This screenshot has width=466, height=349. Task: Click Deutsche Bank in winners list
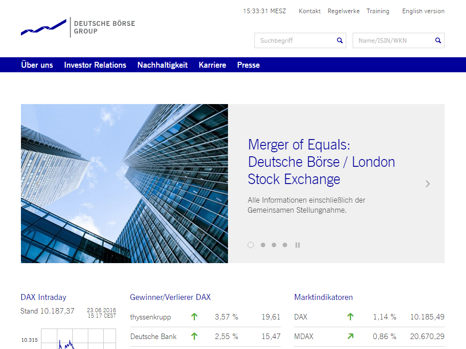click(x=153, y=336)
